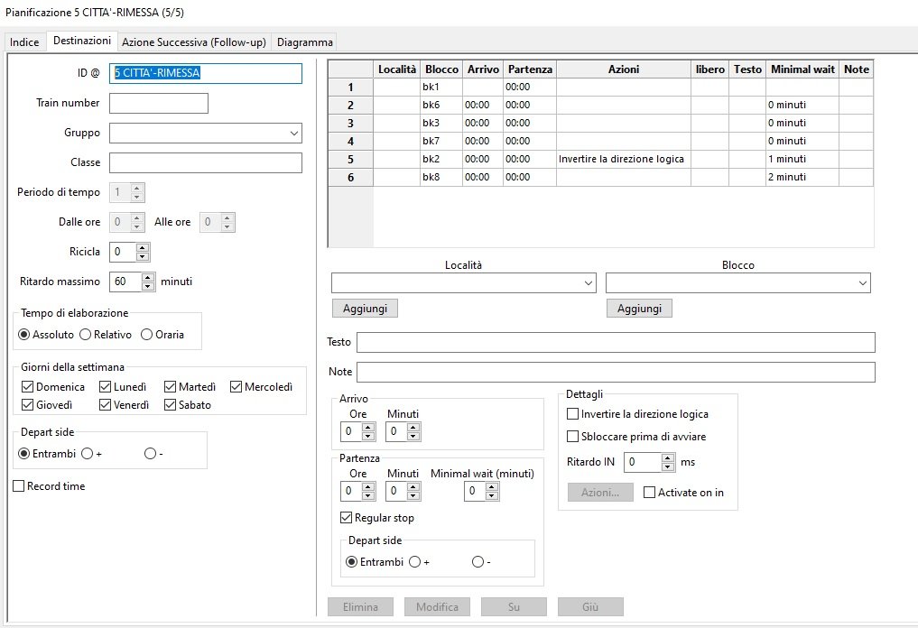
Task: Open Azione Successiva (Follow-up) tab
Action: coord(194,42)
